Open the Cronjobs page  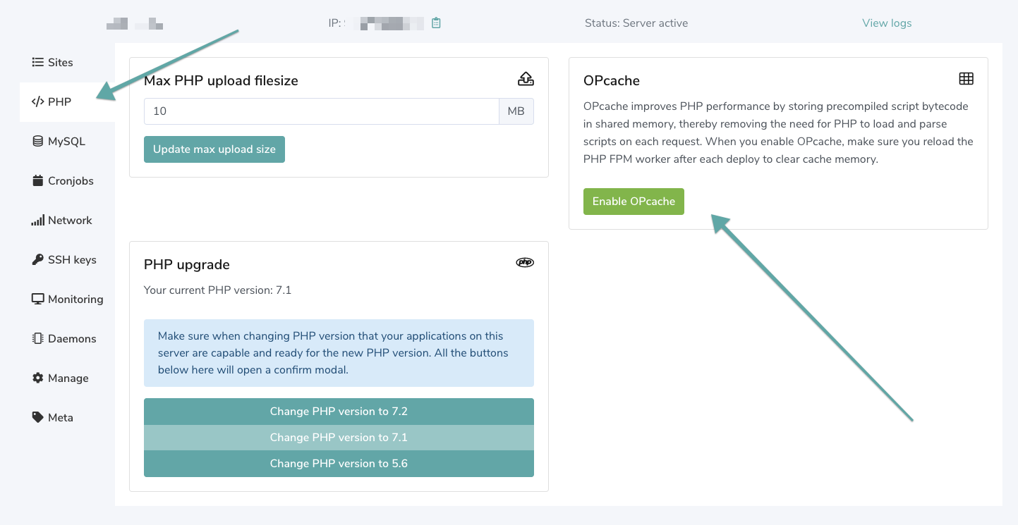[x=63, y=180]
